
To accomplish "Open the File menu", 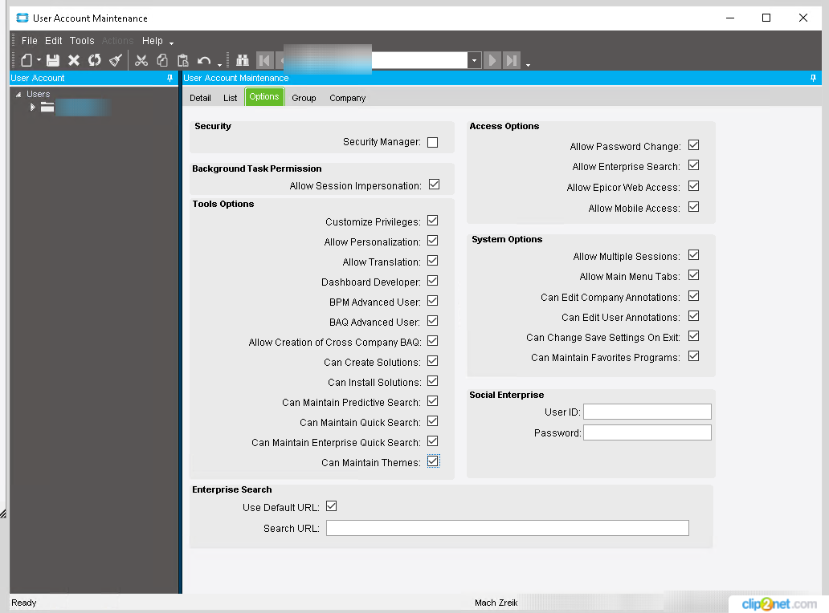I will [29, 41].
